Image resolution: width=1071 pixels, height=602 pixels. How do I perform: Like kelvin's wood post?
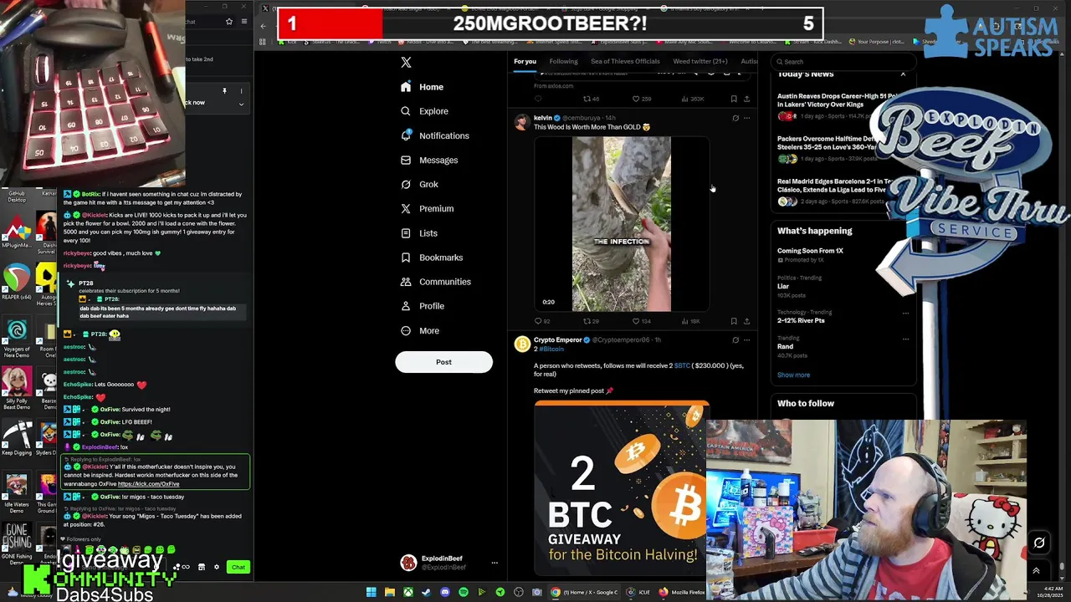(x=641, y=321)
